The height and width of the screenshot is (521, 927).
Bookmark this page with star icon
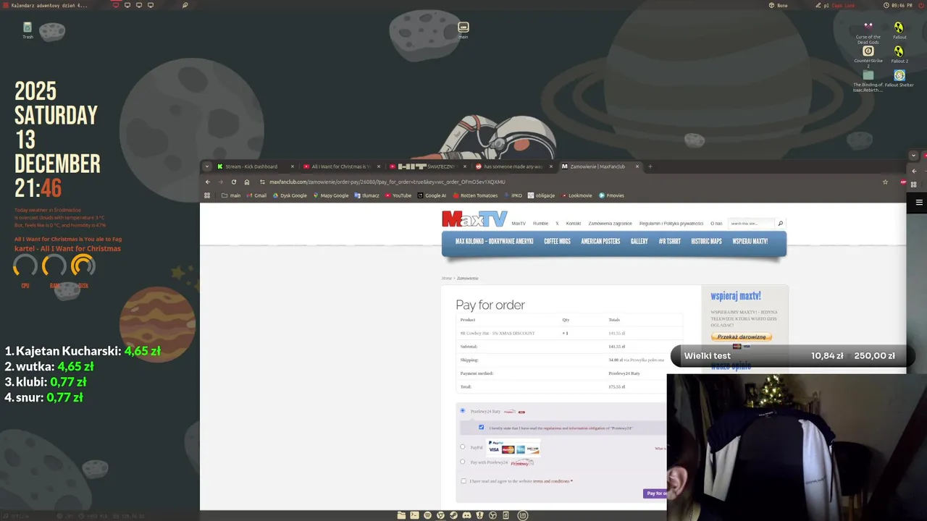(x=885, y=182)
